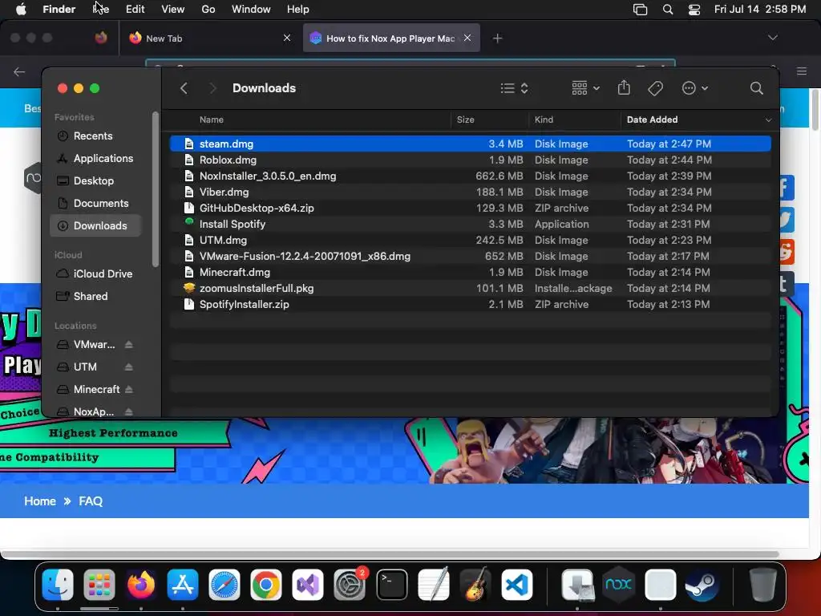The width and height of the screenshot is (821, 616).
Task: Open the Edit menu
Action: (135, 9)
